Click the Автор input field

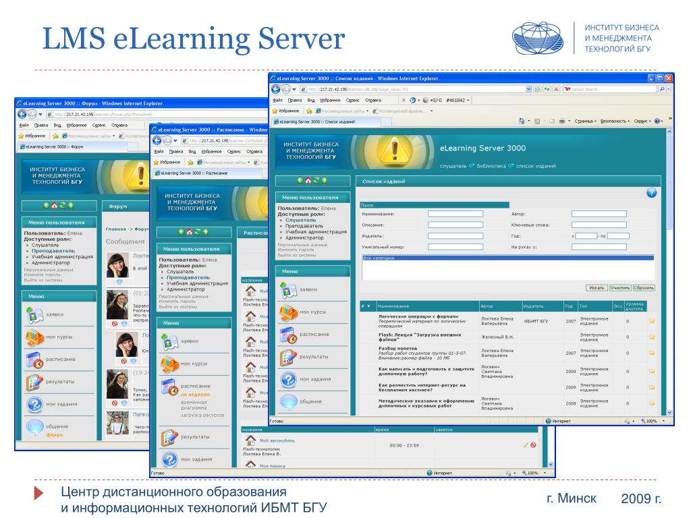click(x=599, y=214)
